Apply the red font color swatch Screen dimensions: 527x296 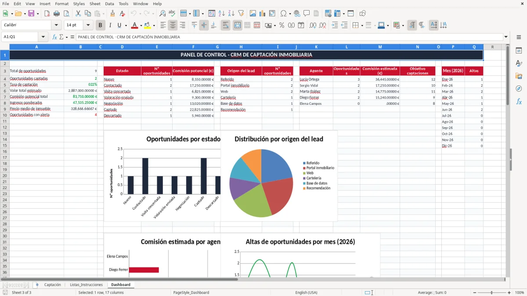(x=135, y=25)
